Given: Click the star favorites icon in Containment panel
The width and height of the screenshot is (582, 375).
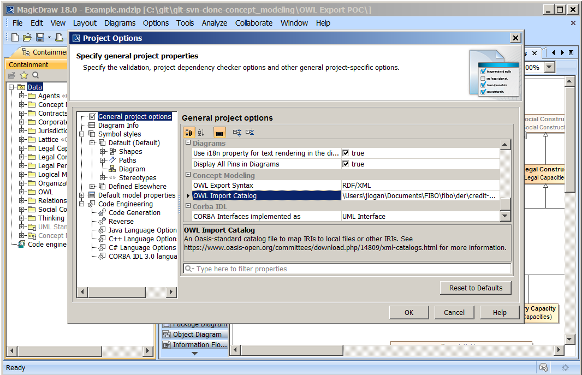Looking at the screenshot, I should pos(24,75).
